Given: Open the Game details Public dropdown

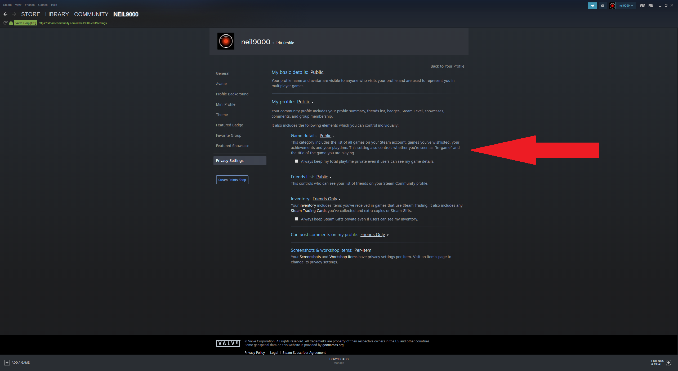Looking at the screenshot, I should 327,136.
